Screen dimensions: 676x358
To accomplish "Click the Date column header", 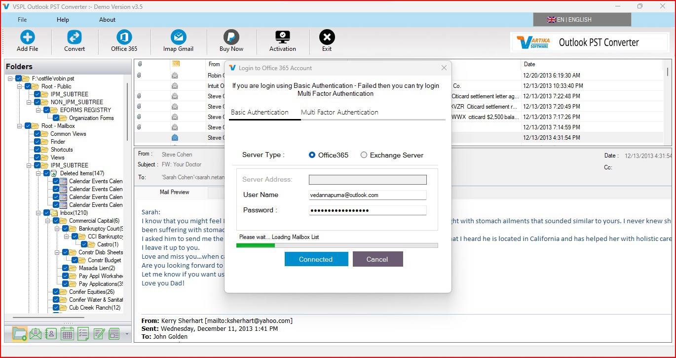I will (x=591, y=64).
